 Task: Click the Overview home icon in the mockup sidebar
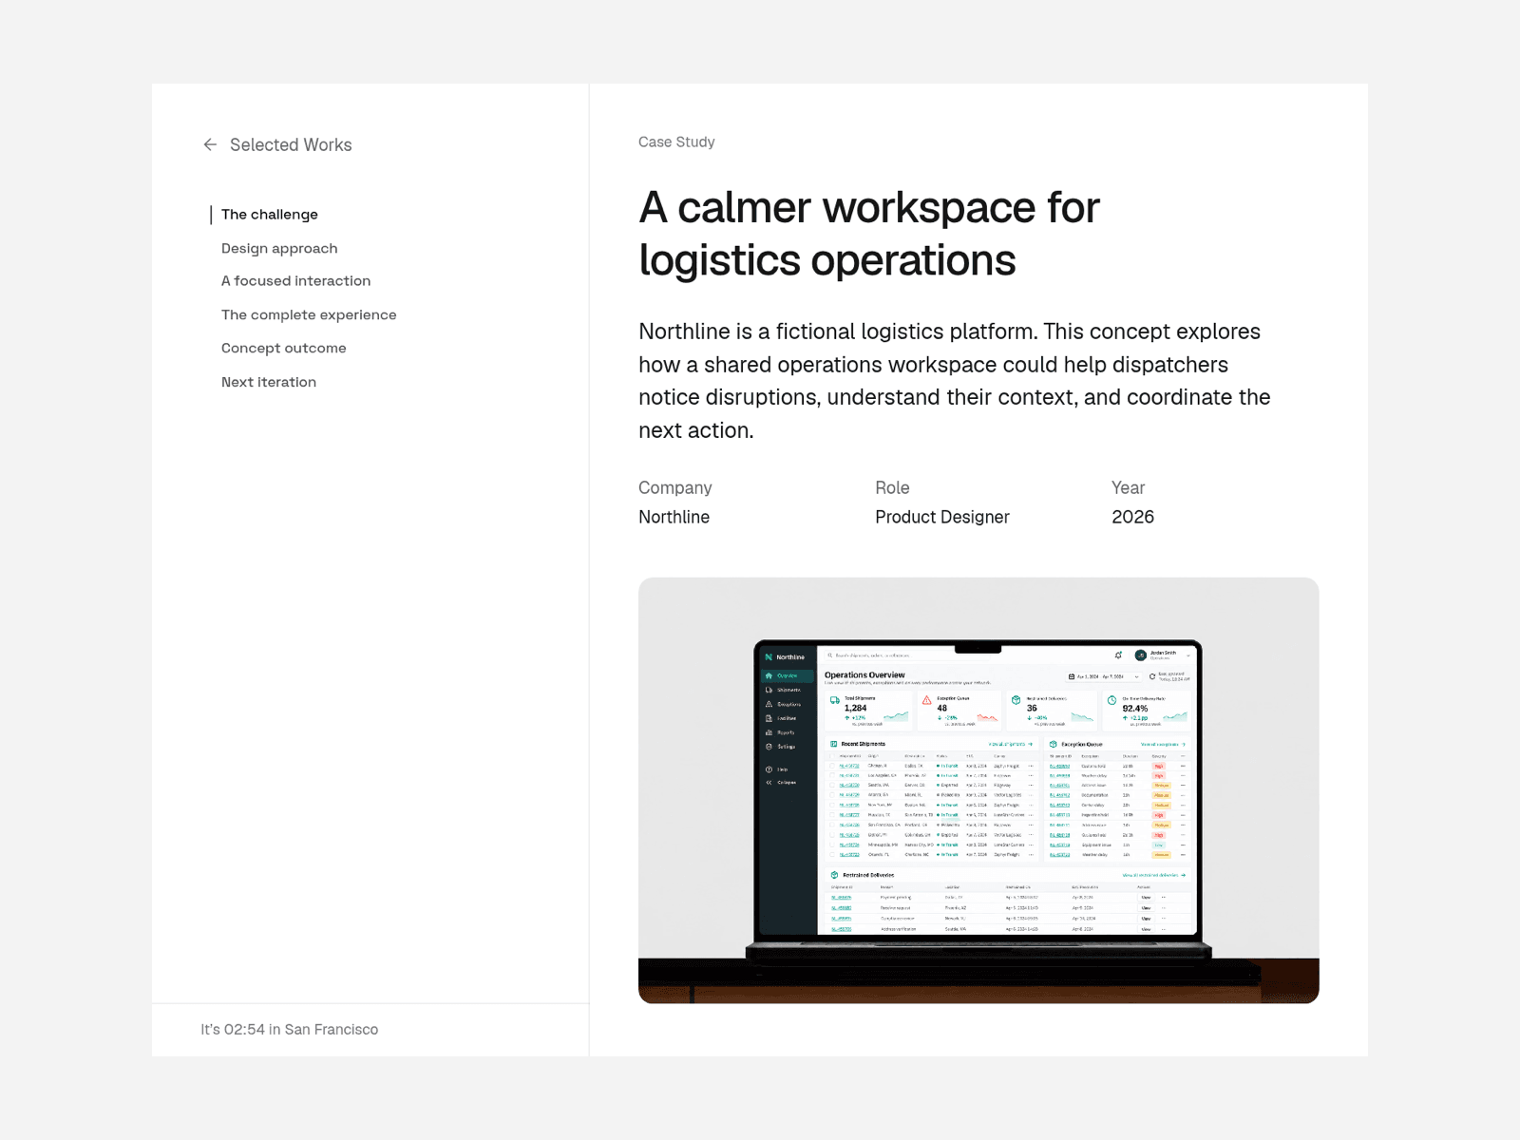click(x=769, y=675)
